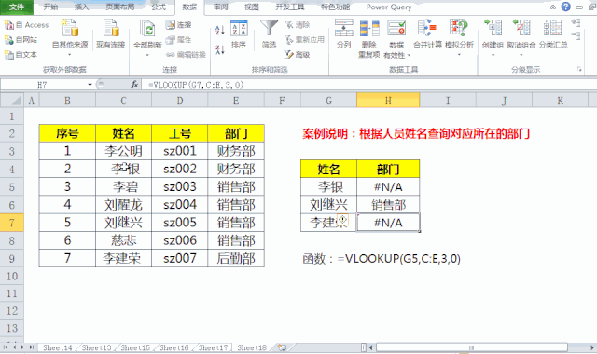This screenshot has width=597, height=354.
Task: Click the select-all corner triangle
Action: (12, 101)
